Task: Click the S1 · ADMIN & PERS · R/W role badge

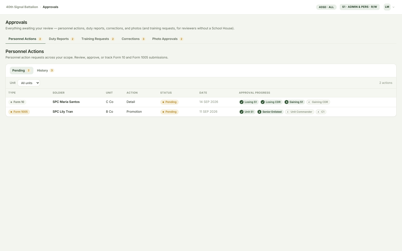Action: coord(360,7)
